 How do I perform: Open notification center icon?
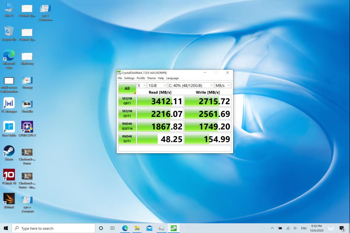[342, 228]
